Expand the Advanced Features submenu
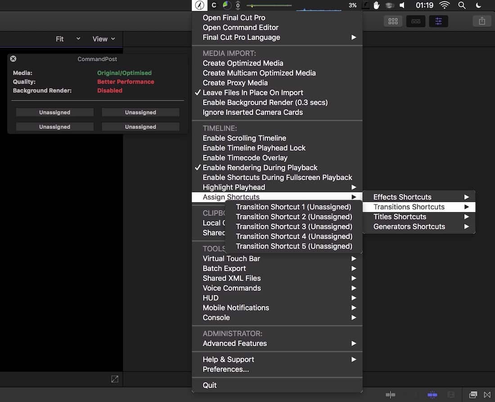The image size is (495, 402). [x=277, y=343]
